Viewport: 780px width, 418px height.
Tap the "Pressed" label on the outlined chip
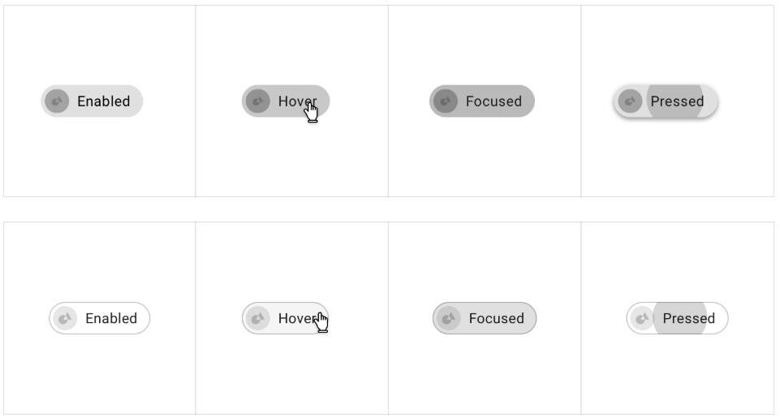(x=688, y=318)
